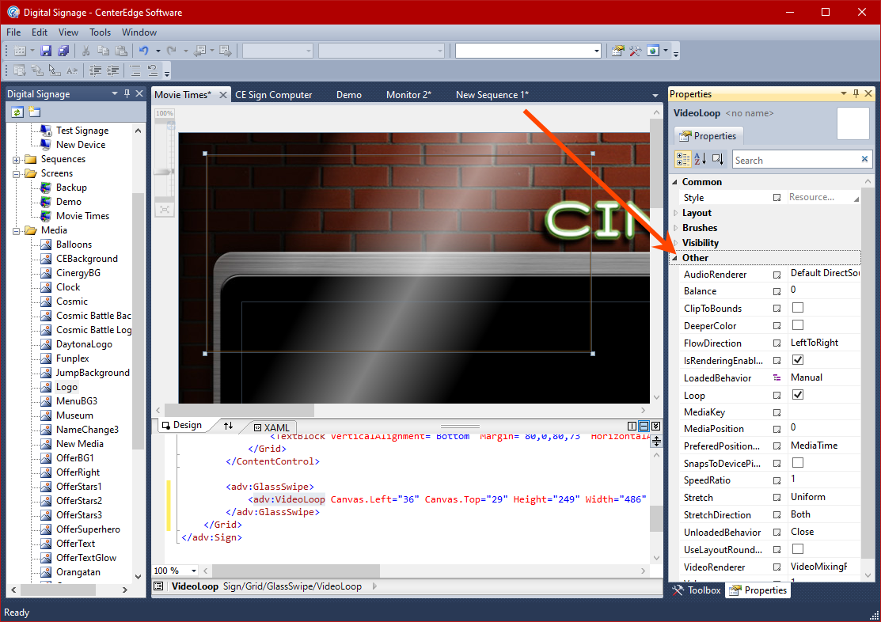
Task: Uncheck the Loop checkbox
Action: (x=798, y=395)
